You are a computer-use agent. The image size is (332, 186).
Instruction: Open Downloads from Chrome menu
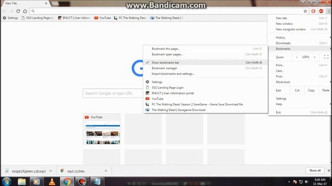300,43
